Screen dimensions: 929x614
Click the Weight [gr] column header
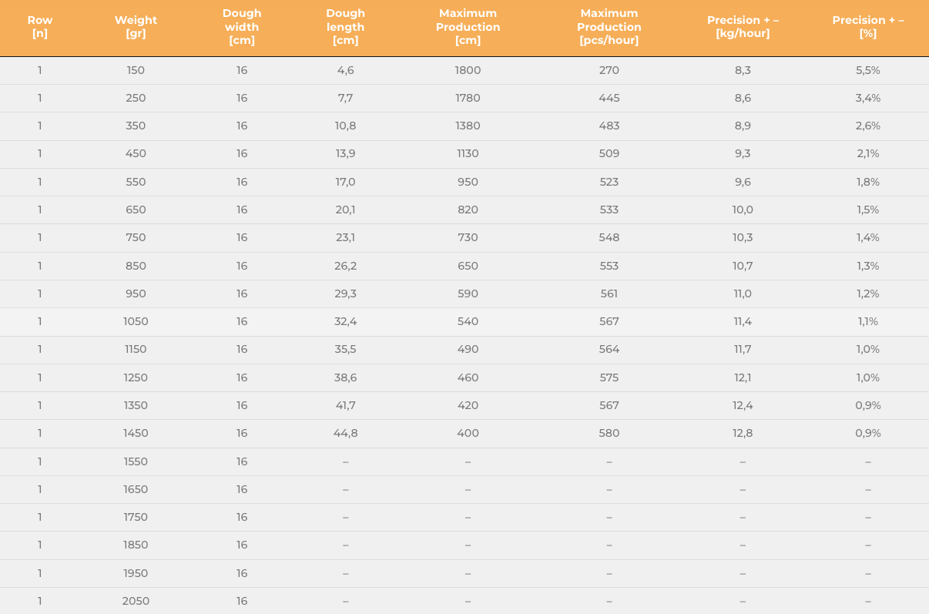[x=136, y=27]
